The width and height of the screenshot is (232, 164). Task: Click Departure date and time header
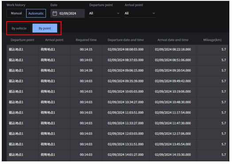126,40
